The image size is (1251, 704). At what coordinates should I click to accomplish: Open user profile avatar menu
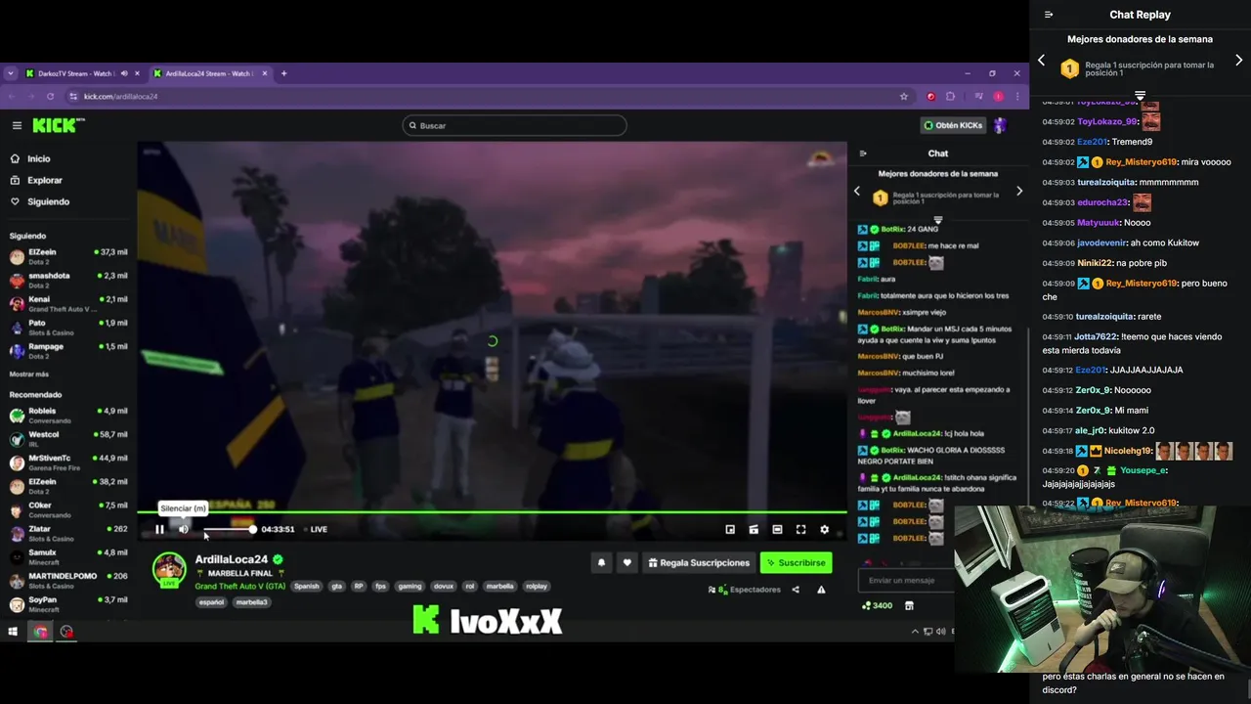(x=1000, y=125)
